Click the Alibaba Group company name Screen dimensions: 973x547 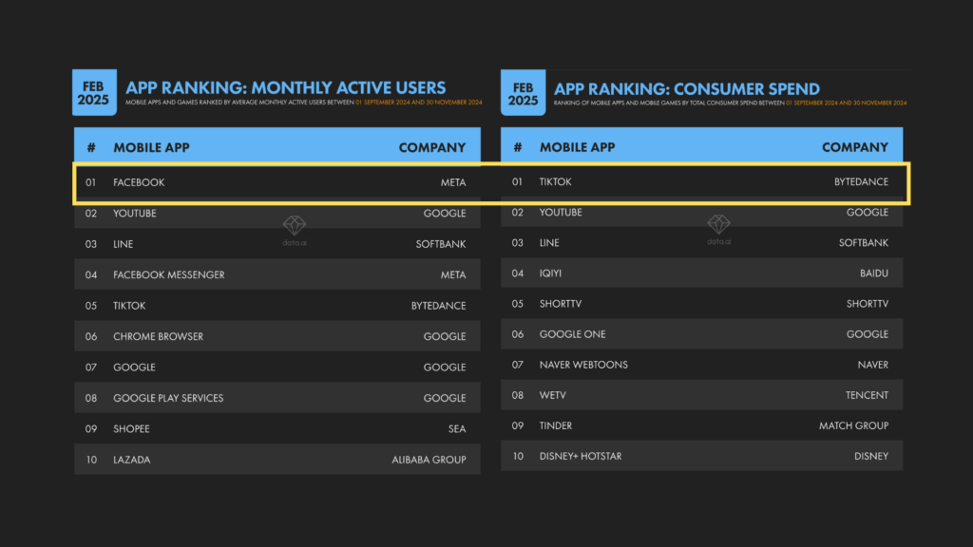pyautogui.click(x=429, y=460)
